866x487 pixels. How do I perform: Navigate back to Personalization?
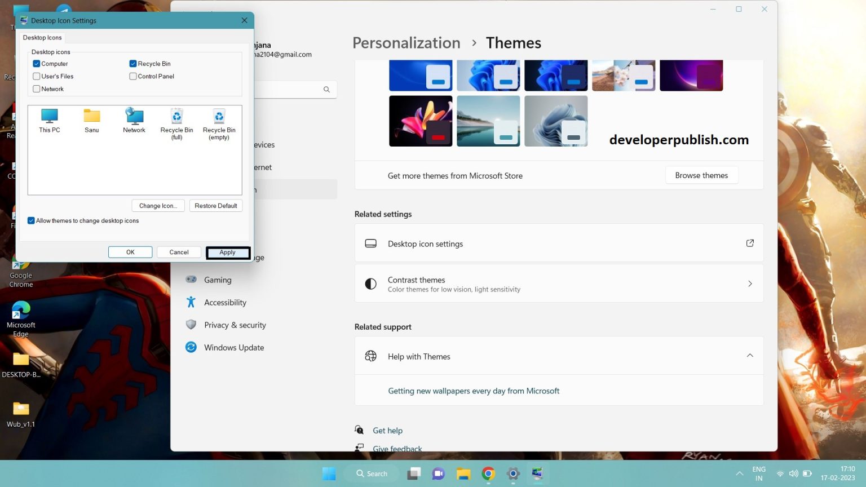(x=406, y=42)
